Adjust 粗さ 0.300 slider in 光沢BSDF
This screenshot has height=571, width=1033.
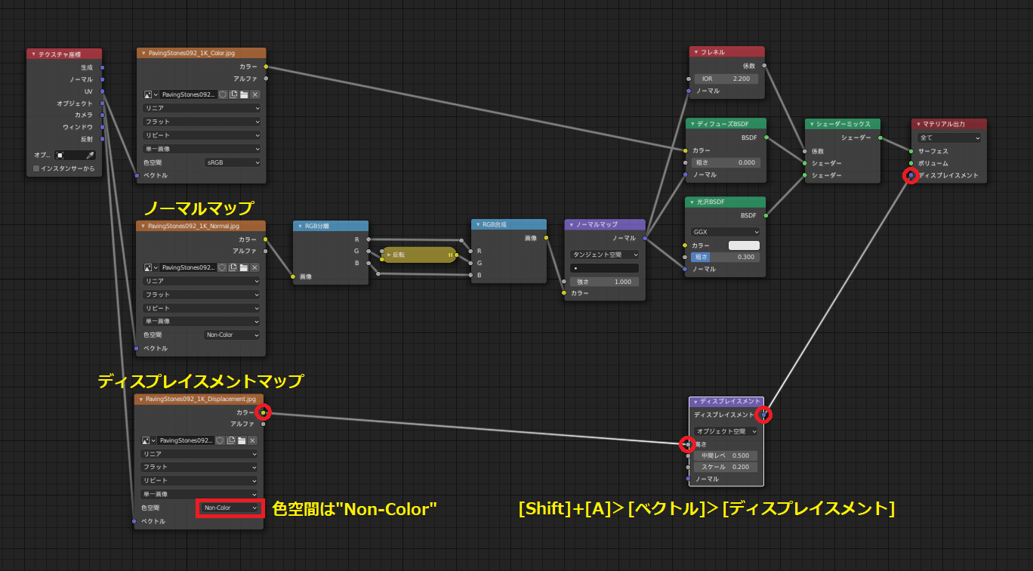pos(726,257)
